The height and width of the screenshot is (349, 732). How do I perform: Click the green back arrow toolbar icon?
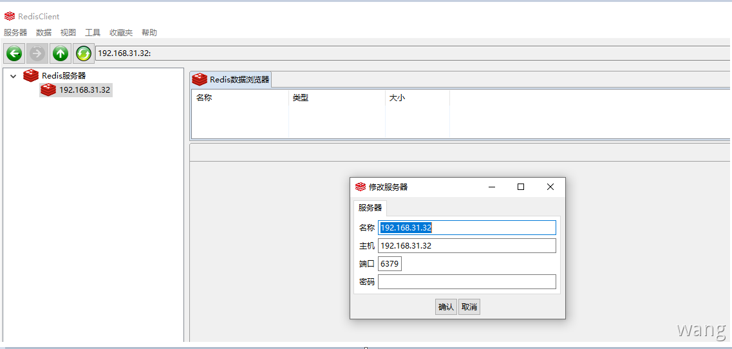pos(14,53)
